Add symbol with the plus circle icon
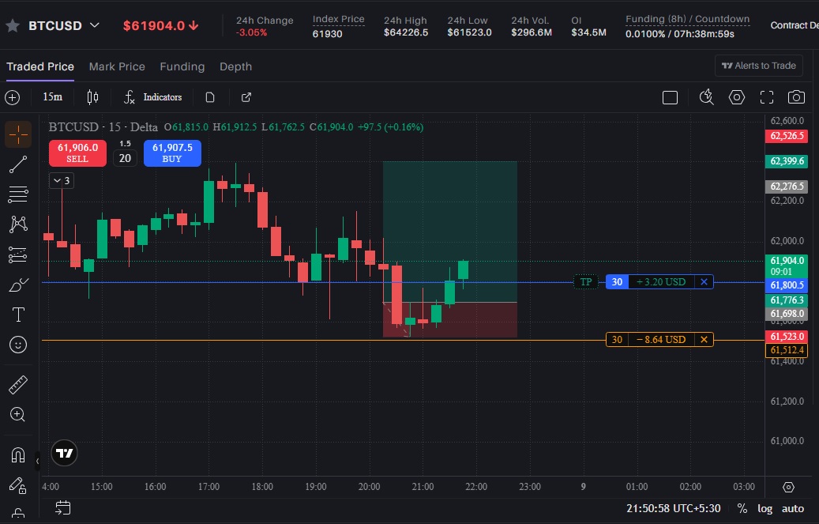The image size is (819, 524). tap(13, 97)
